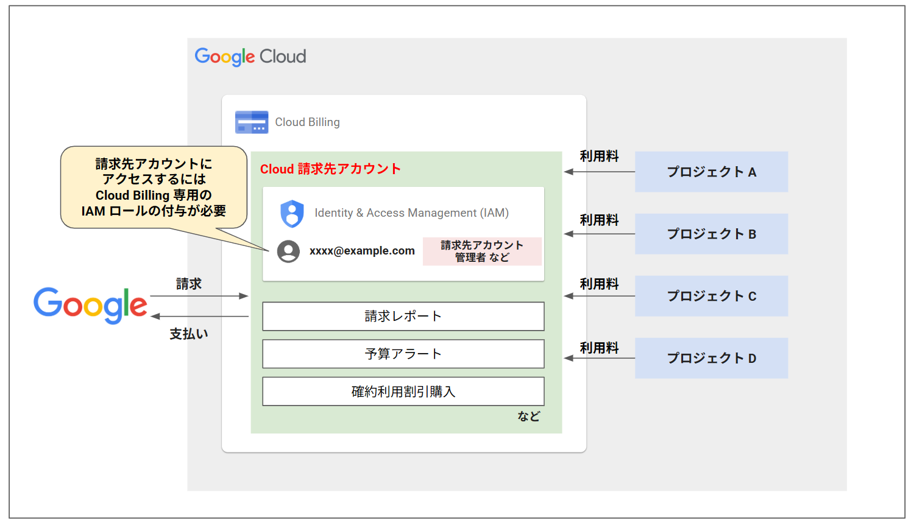Click the Google Cloud logo
The image size is (911, 523).
(x=250, y=57)
